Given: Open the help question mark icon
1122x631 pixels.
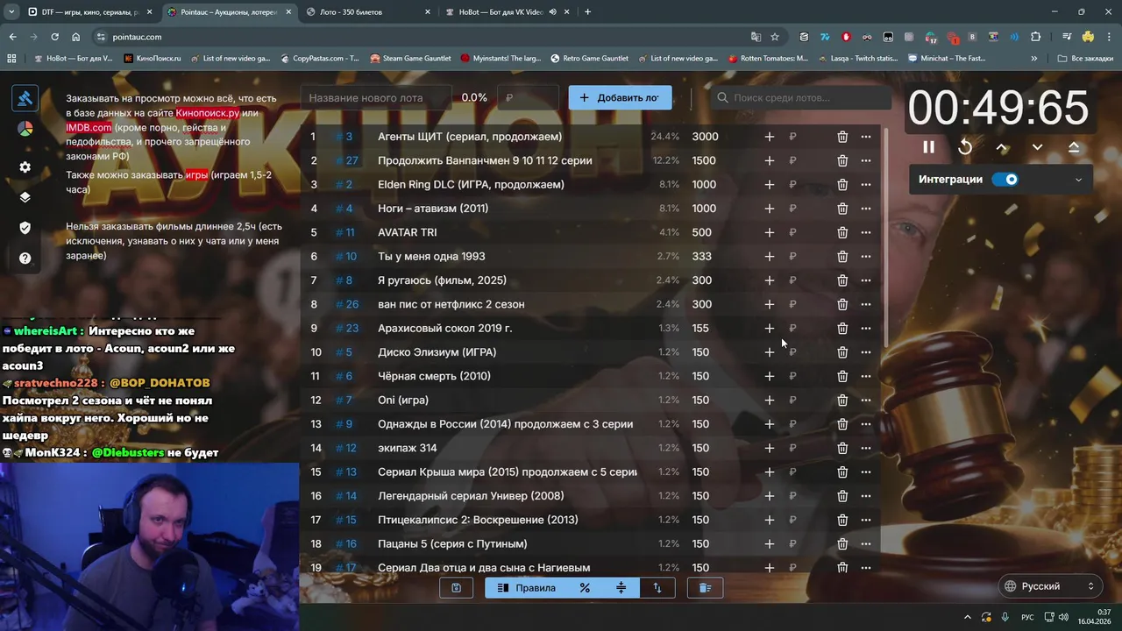Looking at the screenshot, I should pos(25,259).
